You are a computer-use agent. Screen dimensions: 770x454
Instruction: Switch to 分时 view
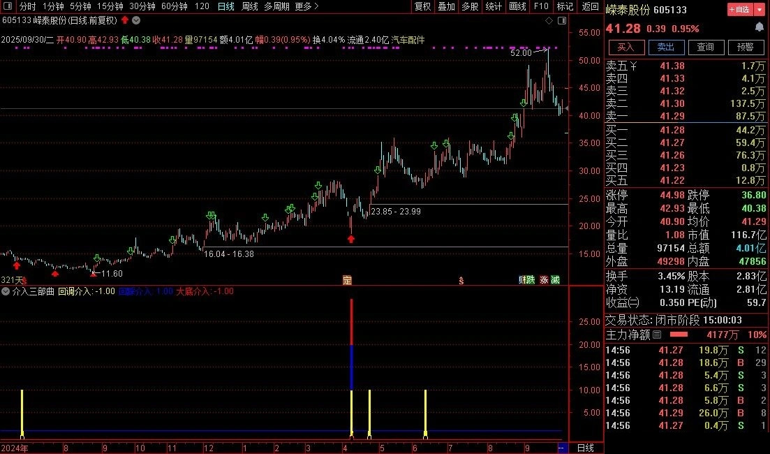[27, 6]
